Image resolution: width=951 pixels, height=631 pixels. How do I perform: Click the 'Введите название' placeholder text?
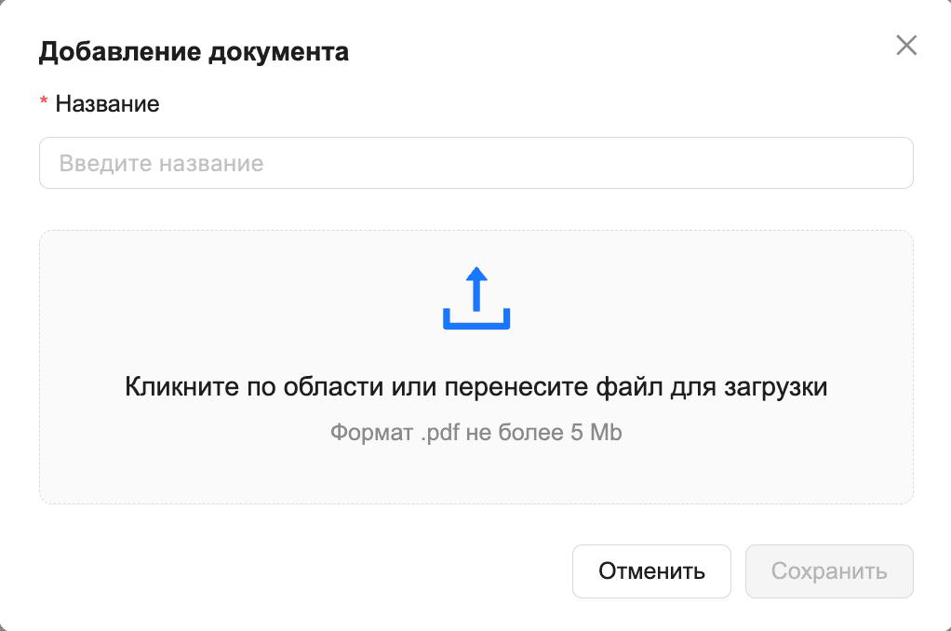(161, 164)
